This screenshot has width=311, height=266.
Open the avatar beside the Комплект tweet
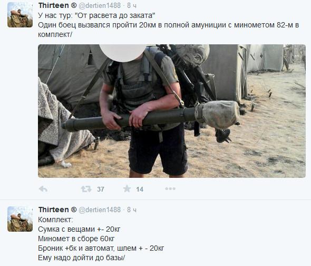pyautogui.click(x=20, y=219)
